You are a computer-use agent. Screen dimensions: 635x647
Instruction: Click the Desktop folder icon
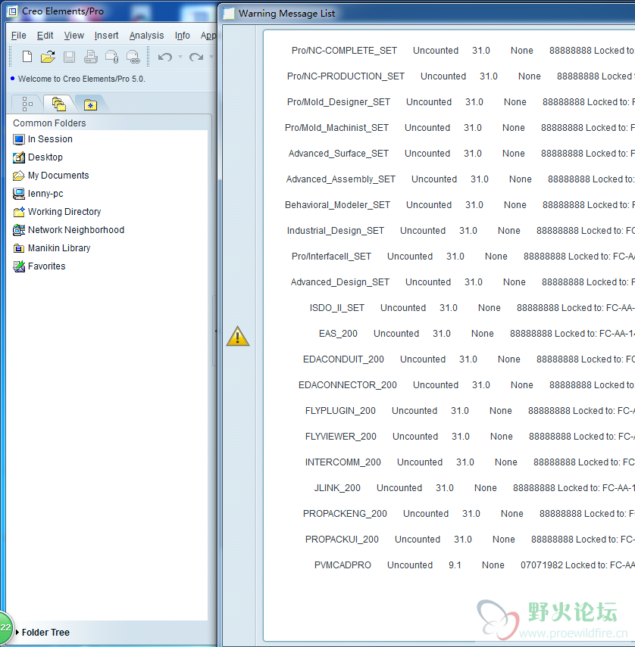pyautogui.click(x=19, y=157)
